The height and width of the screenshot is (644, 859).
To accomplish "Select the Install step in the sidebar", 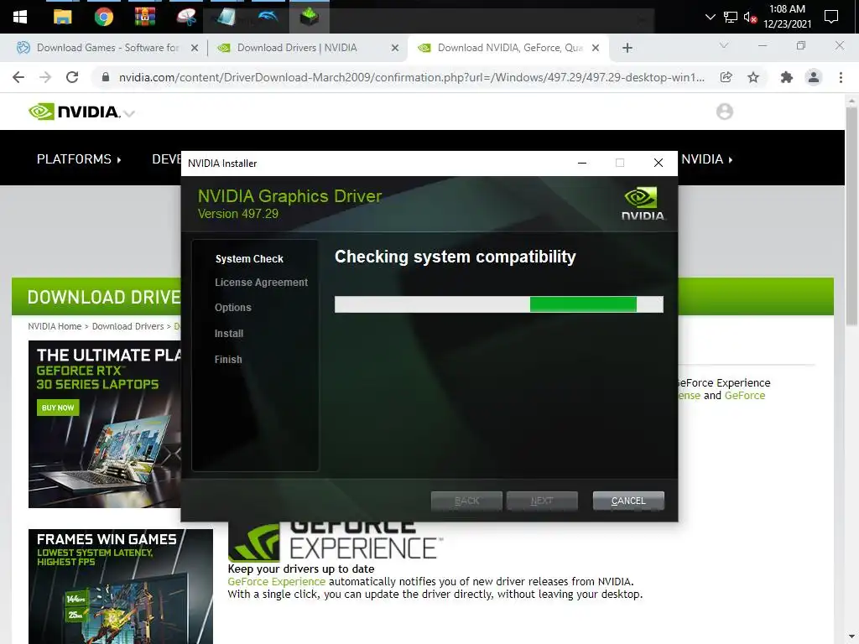I will click(x=229, y=334).
